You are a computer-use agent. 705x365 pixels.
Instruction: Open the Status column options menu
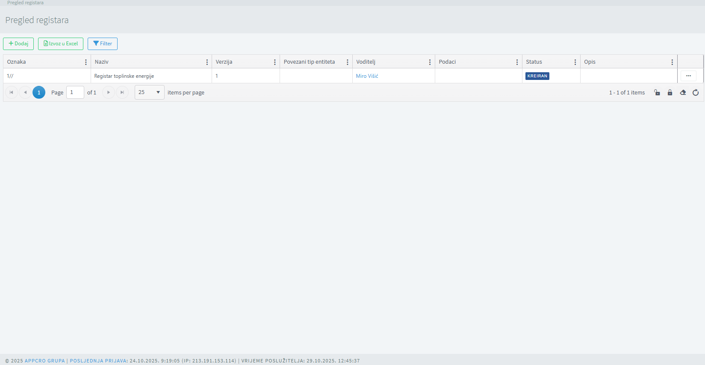tap(575, 62)
